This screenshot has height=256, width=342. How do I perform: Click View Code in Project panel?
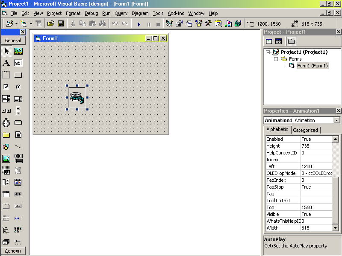coord(269,41)
